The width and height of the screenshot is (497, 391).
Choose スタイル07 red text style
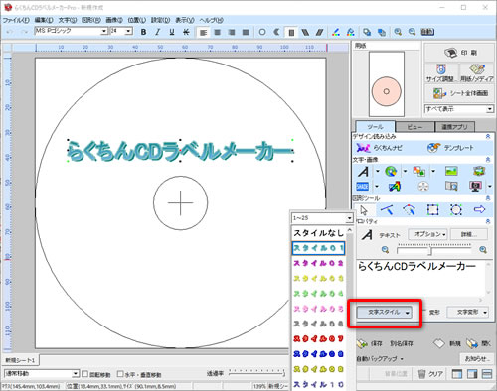point(318,338)
